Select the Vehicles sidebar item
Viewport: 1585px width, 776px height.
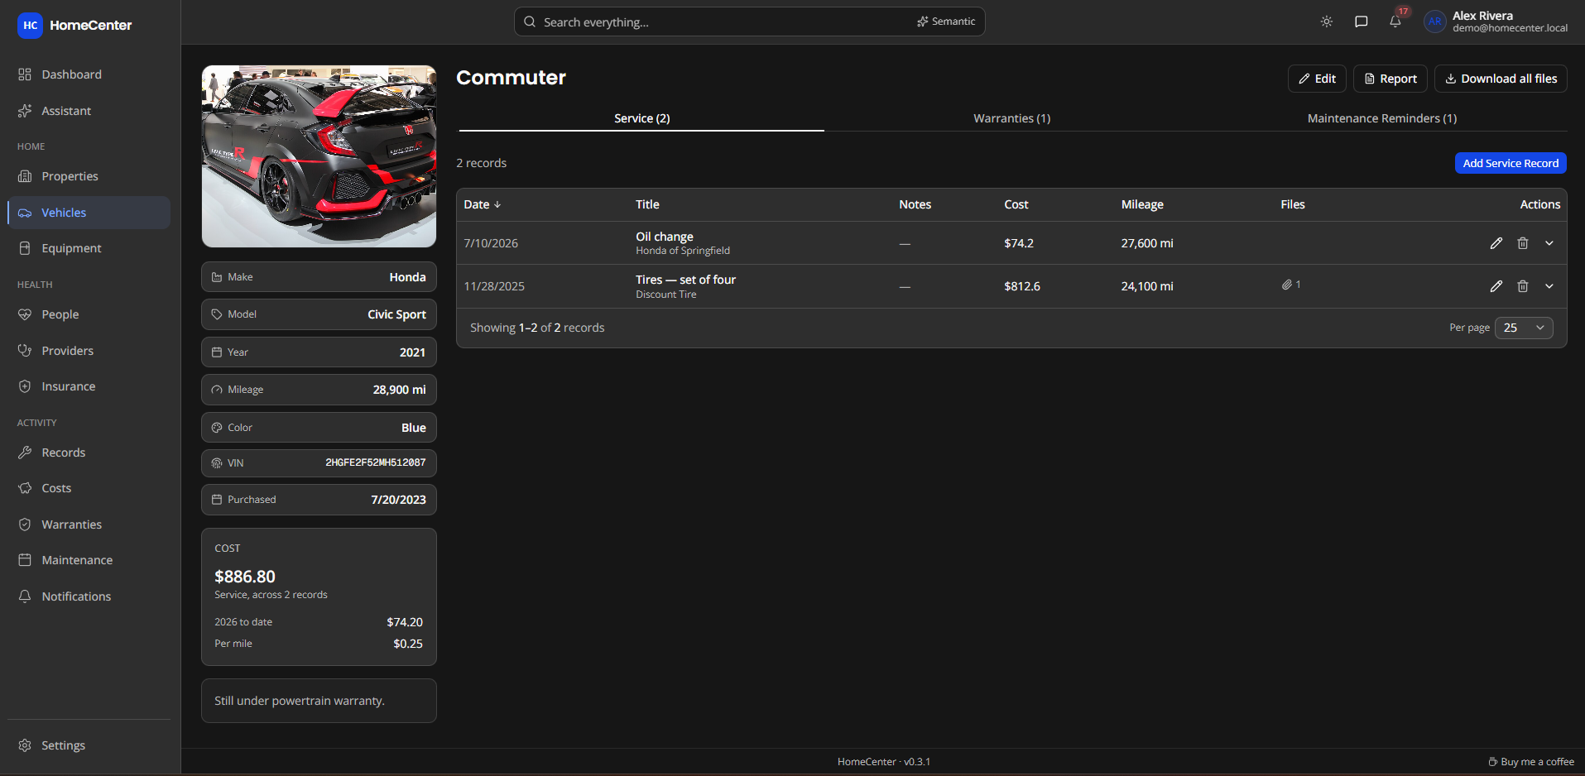pyautogui.click(x=89, y=213)
